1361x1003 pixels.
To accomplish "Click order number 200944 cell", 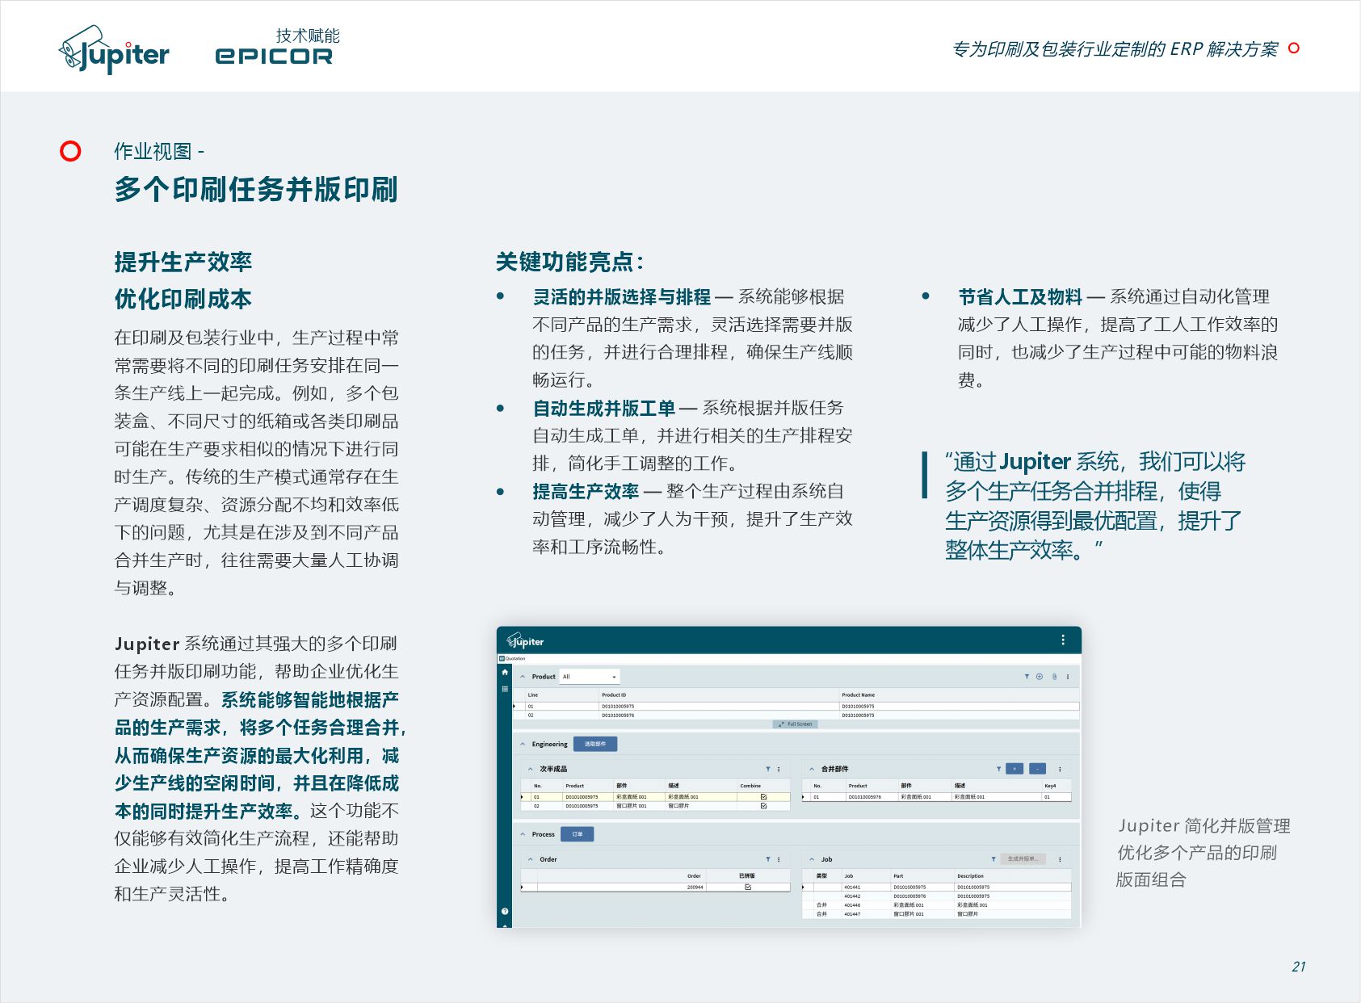I will tap(695, 887).
